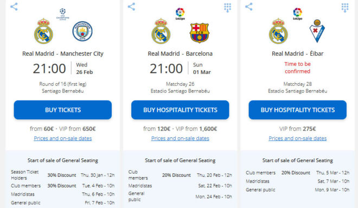Select the FC Barcelona crest

(x=199, y=32)
